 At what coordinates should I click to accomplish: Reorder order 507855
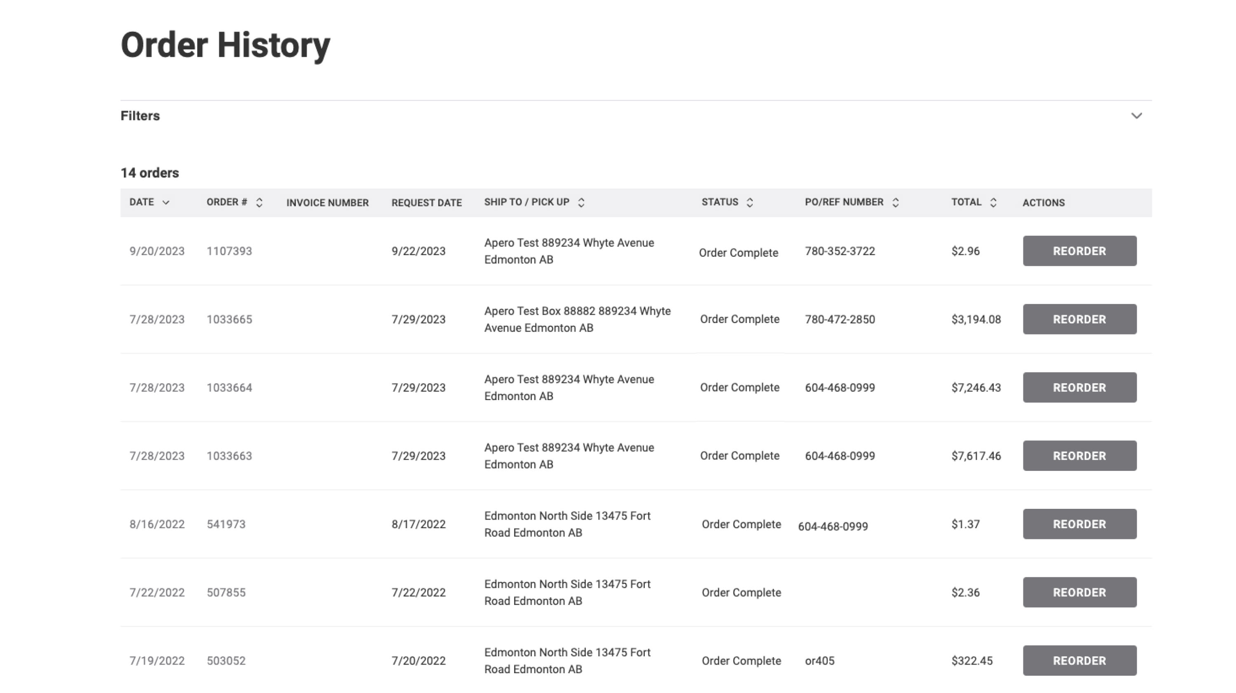pos(1079,592)
